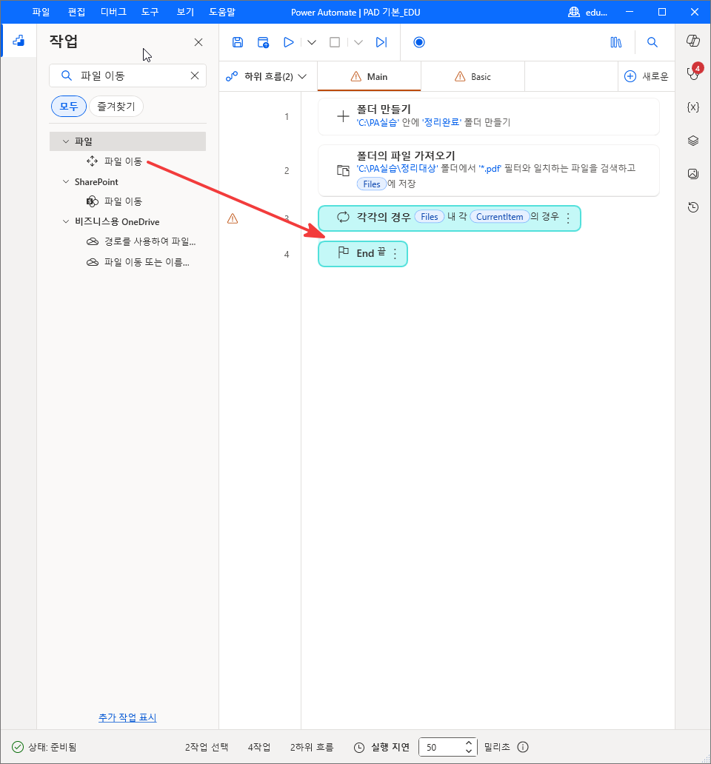Open the more menu on 각각의 경우 step
Image resolution: width=711 pixels, height=764 pixels.
[568, 218]
